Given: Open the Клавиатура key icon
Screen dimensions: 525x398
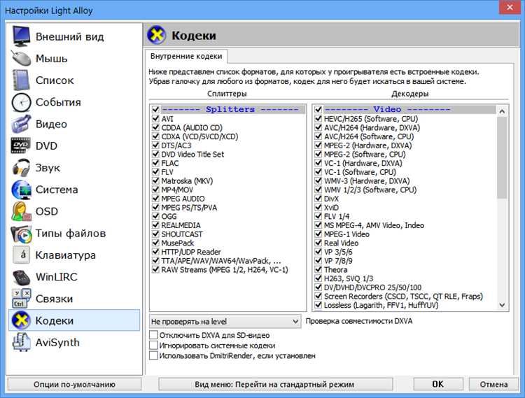Looking at the screenshot, I should point(22,255).
